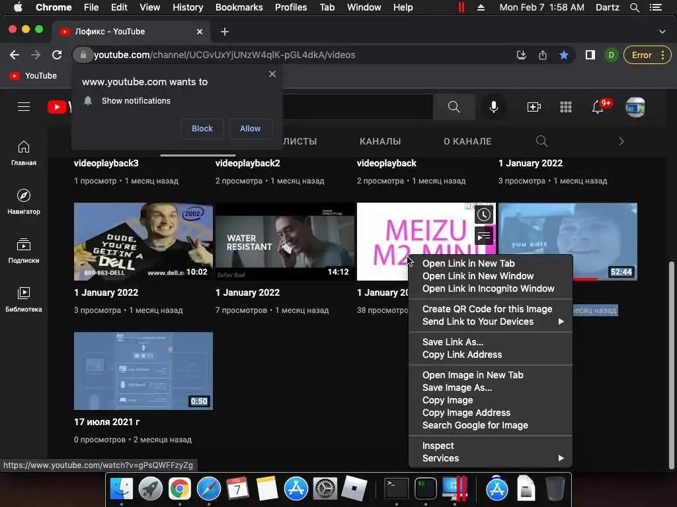Open the YouTube bookmark in bookmarks bar
This screenshot has height=507, width=677.
33,75
